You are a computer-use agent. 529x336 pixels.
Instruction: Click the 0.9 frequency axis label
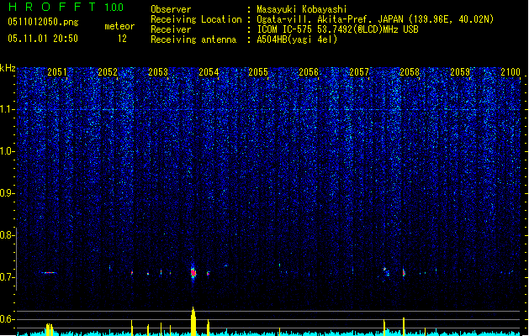[7, 193]
